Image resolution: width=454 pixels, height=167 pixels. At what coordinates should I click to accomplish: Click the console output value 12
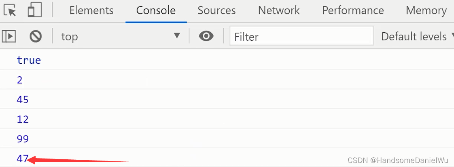[x=23, y=119]
